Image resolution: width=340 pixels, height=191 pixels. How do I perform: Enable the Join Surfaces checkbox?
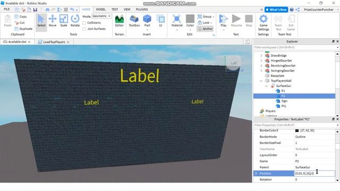click(84, 29)
